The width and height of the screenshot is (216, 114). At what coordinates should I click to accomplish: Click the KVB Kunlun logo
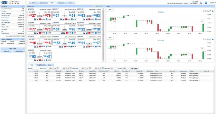point(10,3)
